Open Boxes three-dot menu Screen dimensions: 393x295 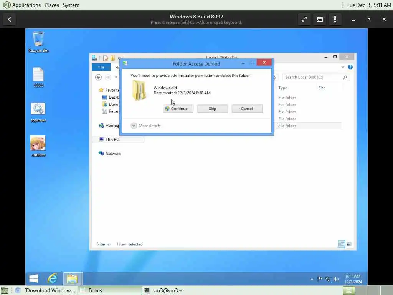[335, 19]
